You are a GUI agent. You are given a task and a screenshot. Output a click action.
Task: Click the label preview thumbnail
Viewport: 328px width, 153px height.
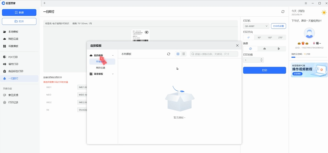140,35
